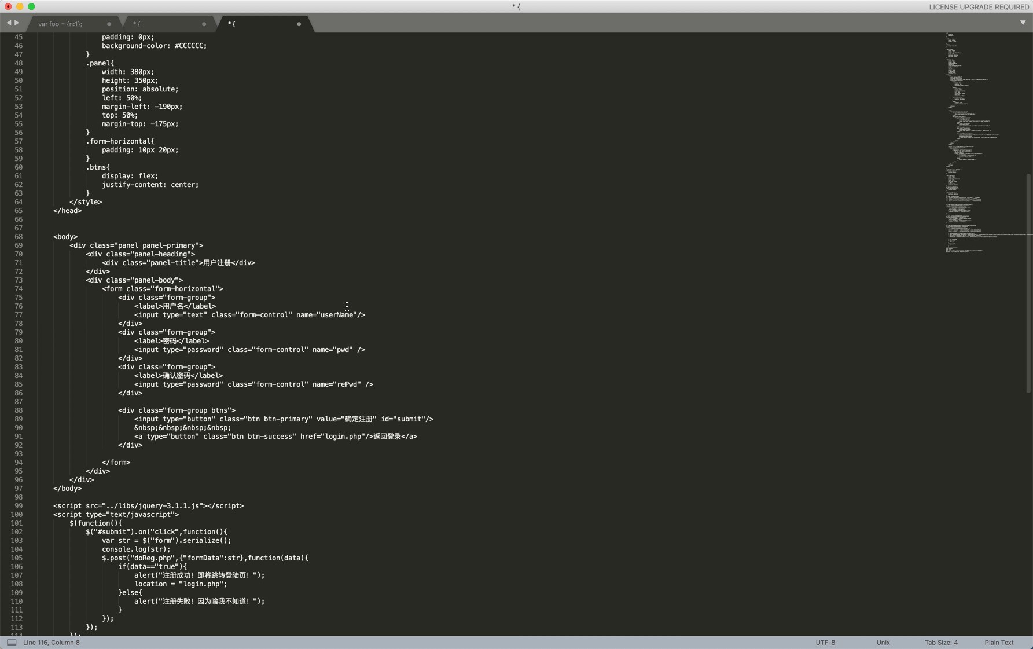Click the minimap code overview

tap(984, 143)
